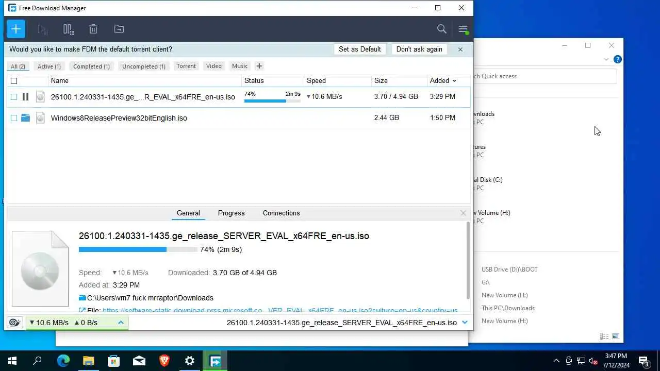Sort downloads by the Name column
Viewport: 660px width, 371px height.
(60, 81)
